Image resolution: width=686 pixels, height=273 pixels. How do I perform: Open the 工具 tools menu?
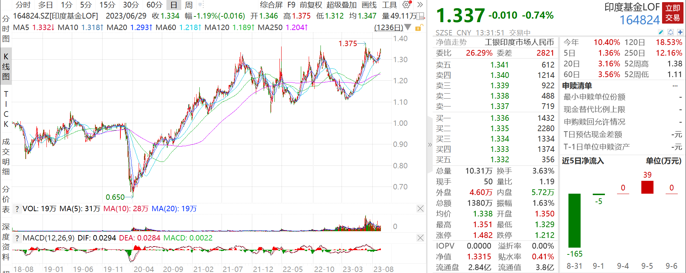tap(389, 5)
